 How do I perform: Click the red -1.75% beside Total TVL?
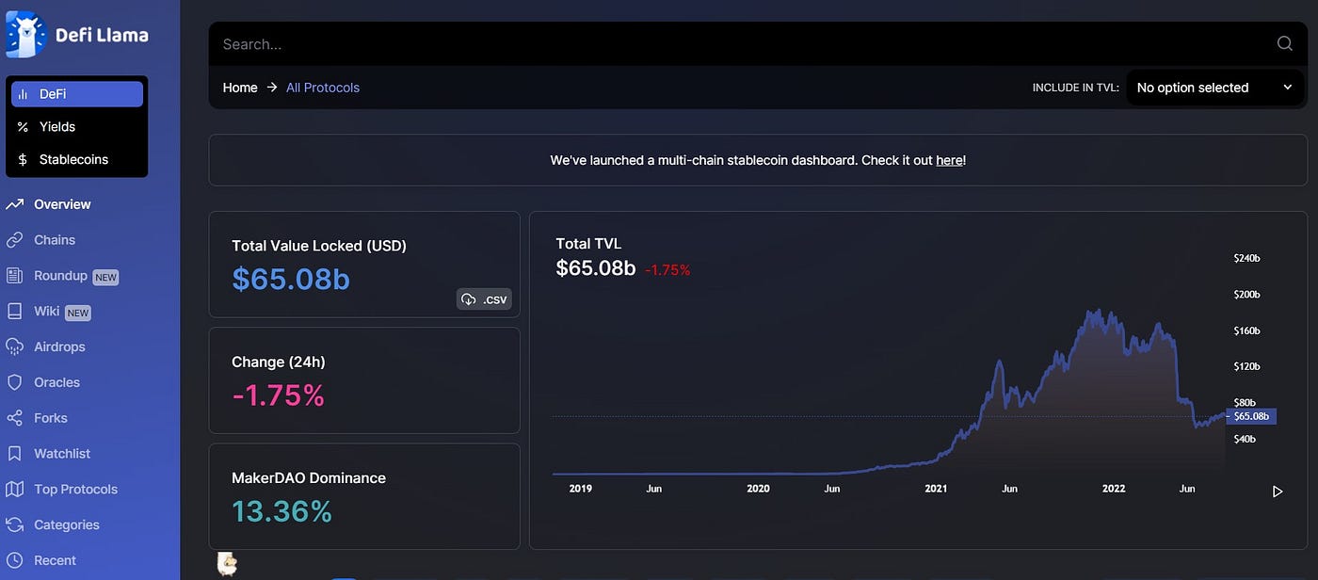(667, 269)
